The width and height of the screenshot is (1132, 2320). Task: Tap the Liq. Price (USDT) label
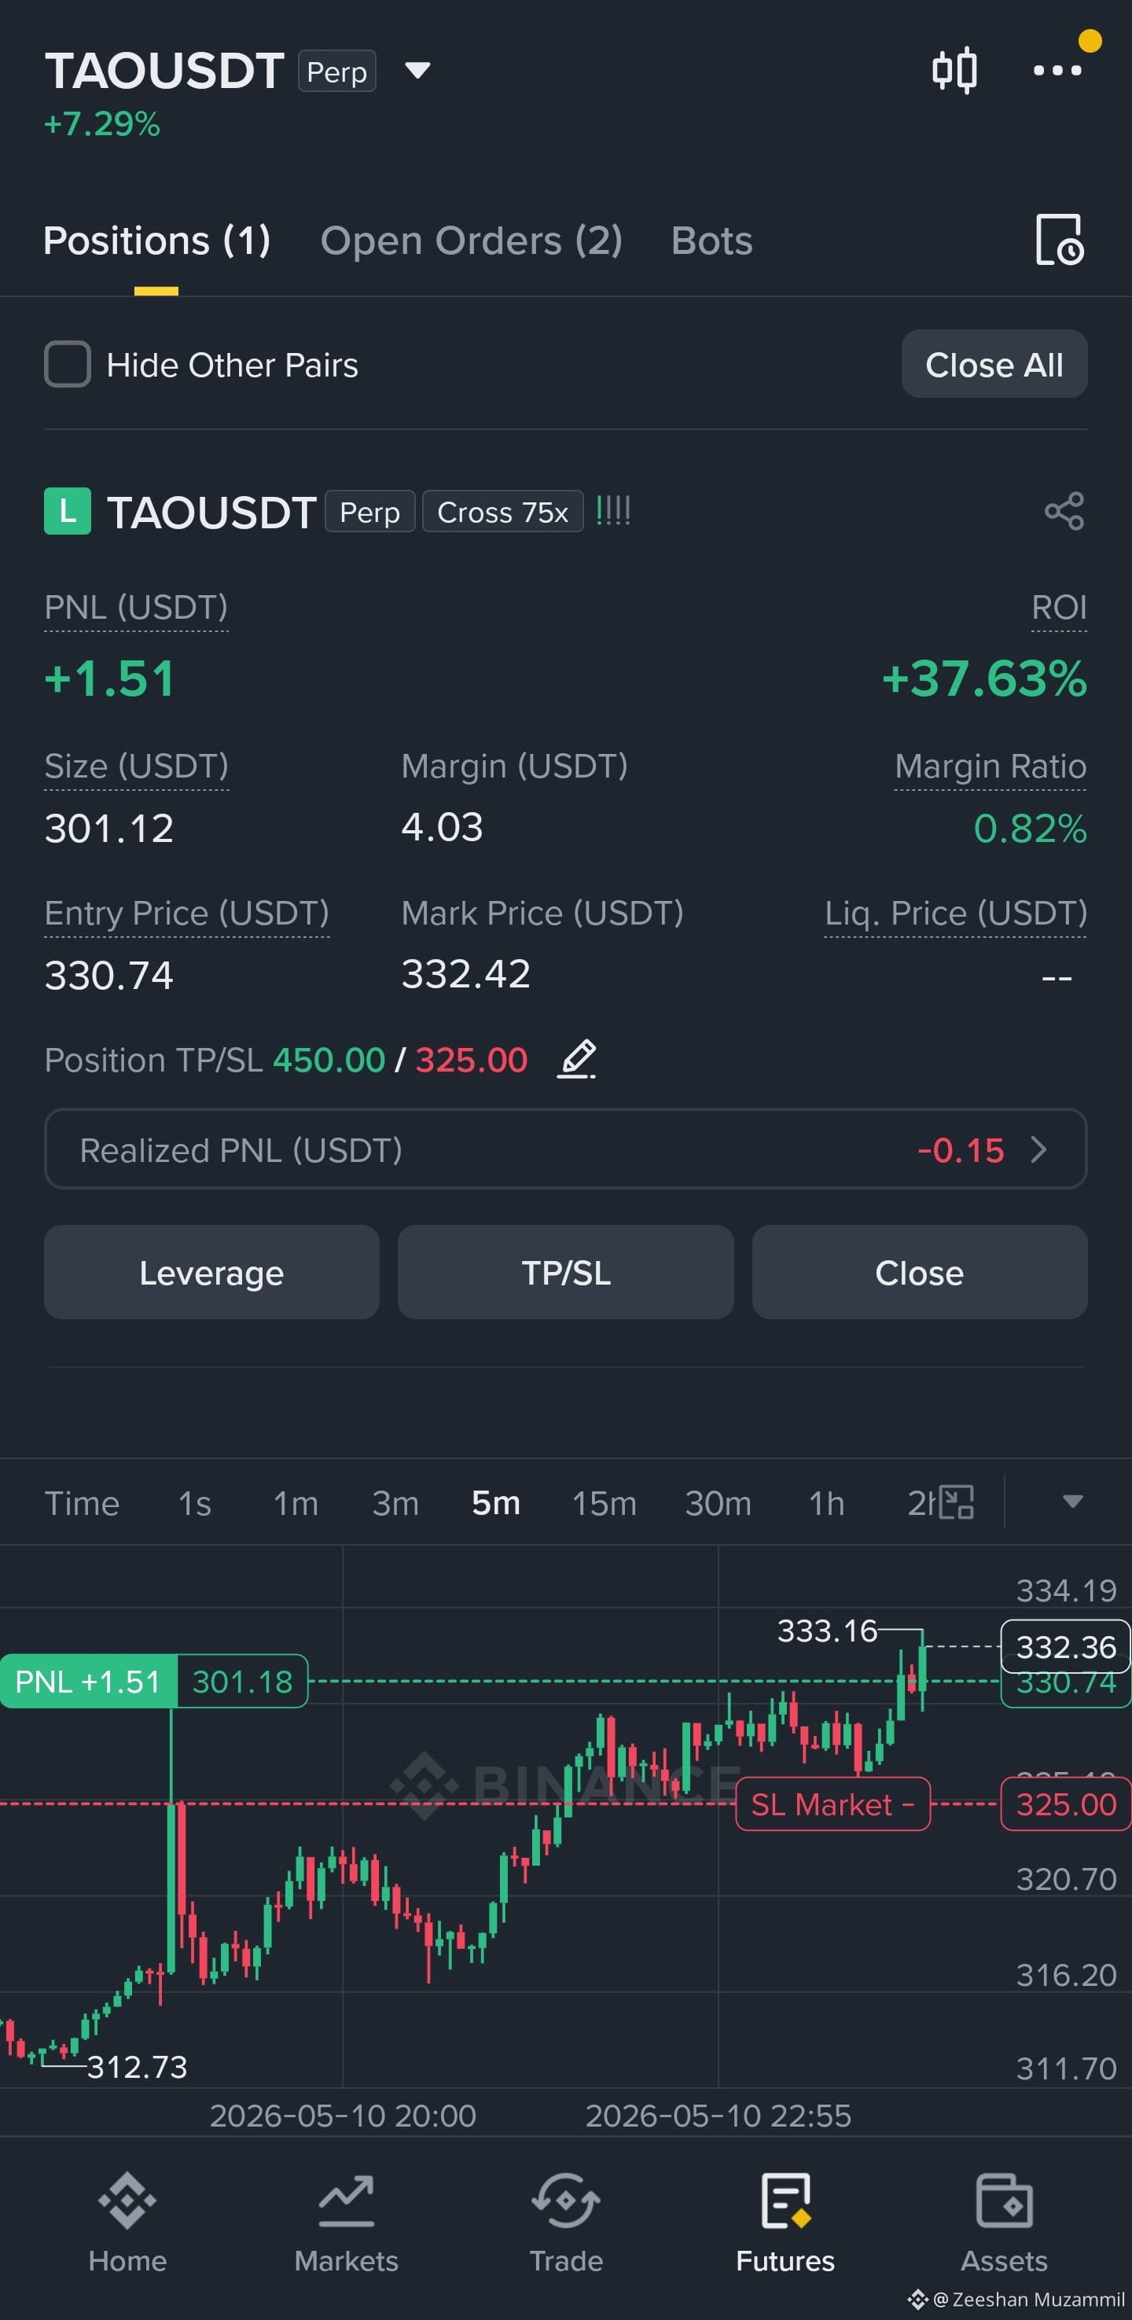pos(955,914)
